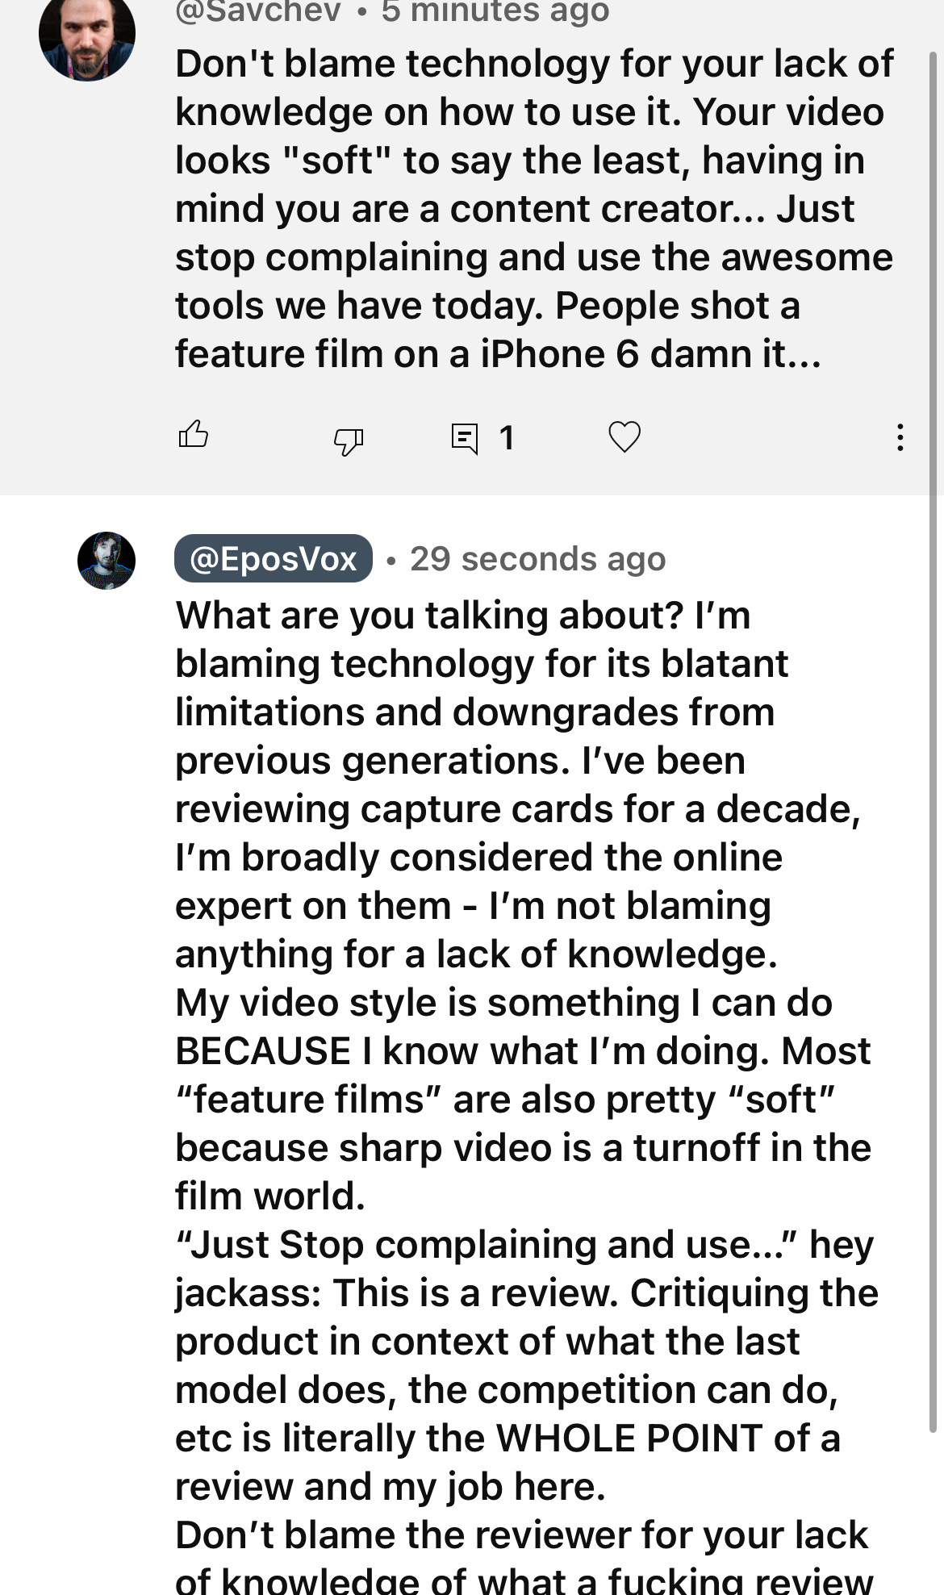Tap Savchev's "Don't blame technology" comment text
Image resolution: width=944 pixels, height=1595 pixels.
point(533,65)
